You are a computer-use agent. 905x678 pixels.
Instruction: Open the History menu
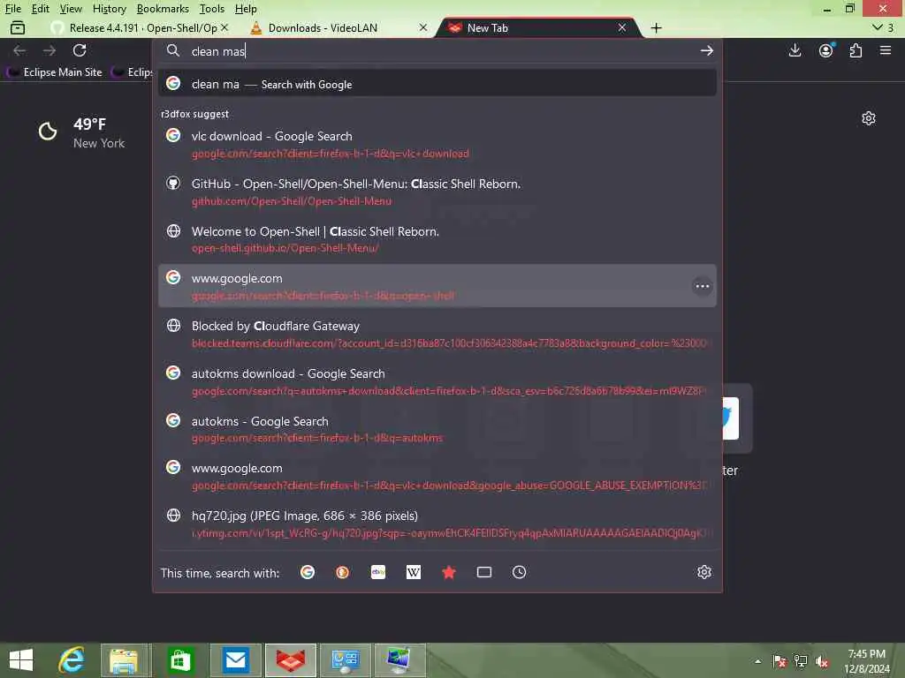point(109,9)
